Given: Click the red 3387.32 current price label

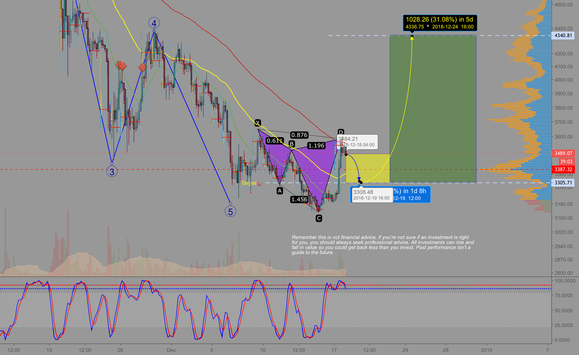Looking at the screenshot, I should point(563,169).
